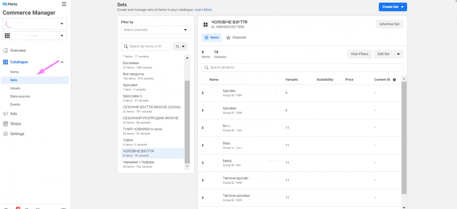Open Shops via the storefront icon
This screenshot has width=457, height=209.
tap(5, 124)
